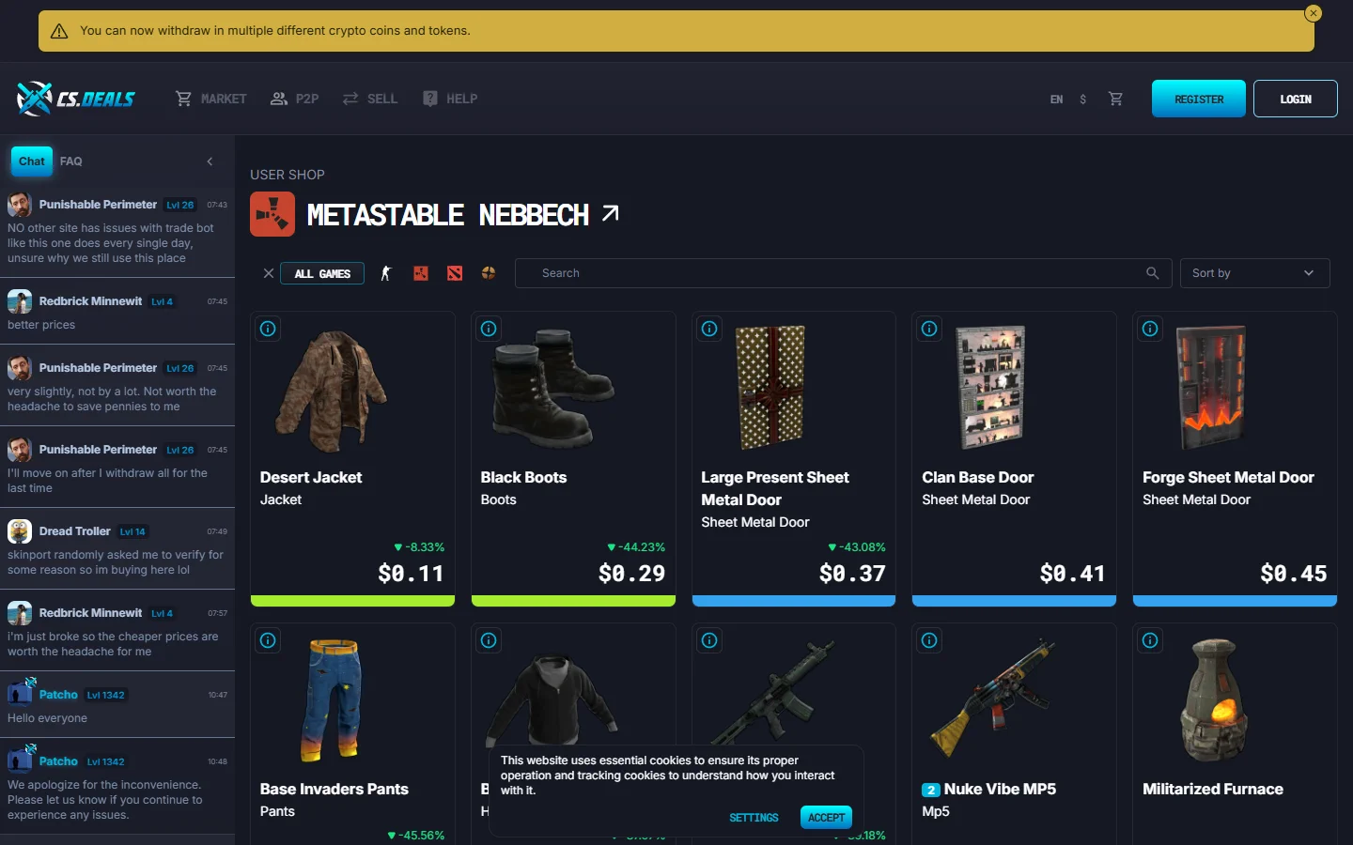Screen dimensions: 1353x845
Task: Show info for Black Boots
Action: [489, 329]
